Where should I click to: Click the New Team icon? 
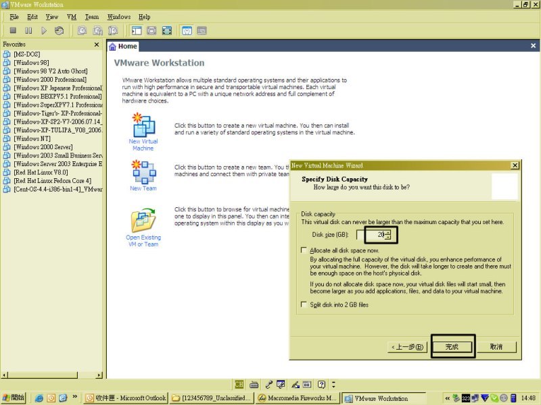point(143,171)
